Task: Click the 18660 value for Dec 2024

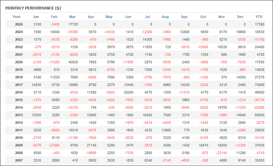Action: pos(241,32)
